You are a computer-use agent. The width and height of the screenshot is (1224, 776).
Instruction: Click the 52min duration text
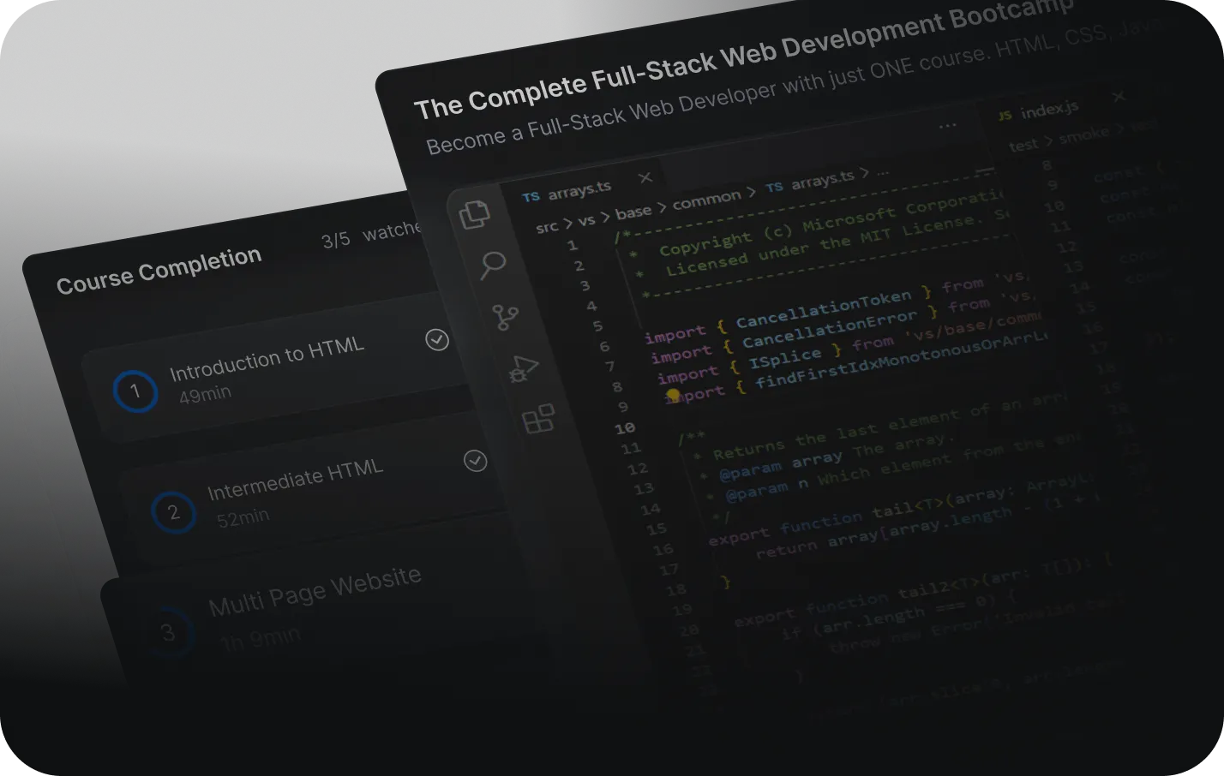point(243,517)
